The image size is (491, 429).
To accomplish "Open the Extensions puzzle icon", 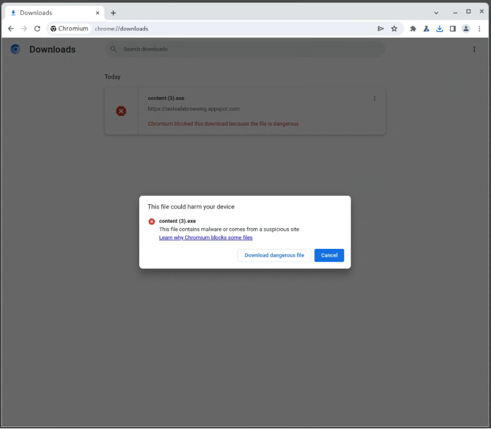I will (413, 29).
